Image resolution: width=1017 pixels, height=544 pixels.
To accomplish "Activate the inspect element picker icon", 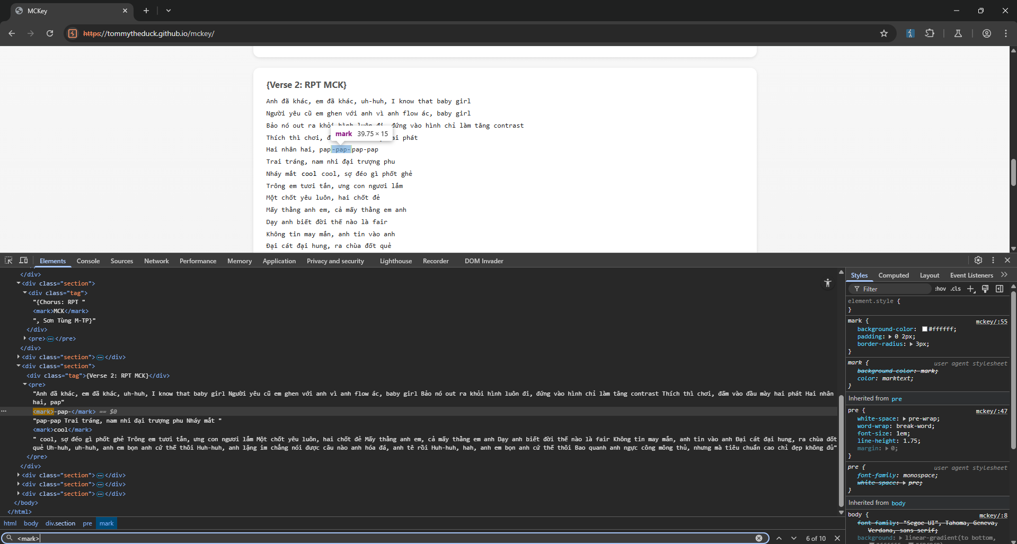I will [8, 260].
